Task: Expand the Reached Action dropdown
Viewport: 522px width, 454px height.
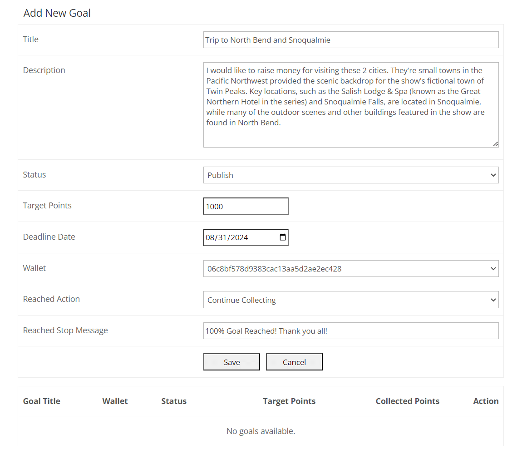Action: [x=350, y=300]
